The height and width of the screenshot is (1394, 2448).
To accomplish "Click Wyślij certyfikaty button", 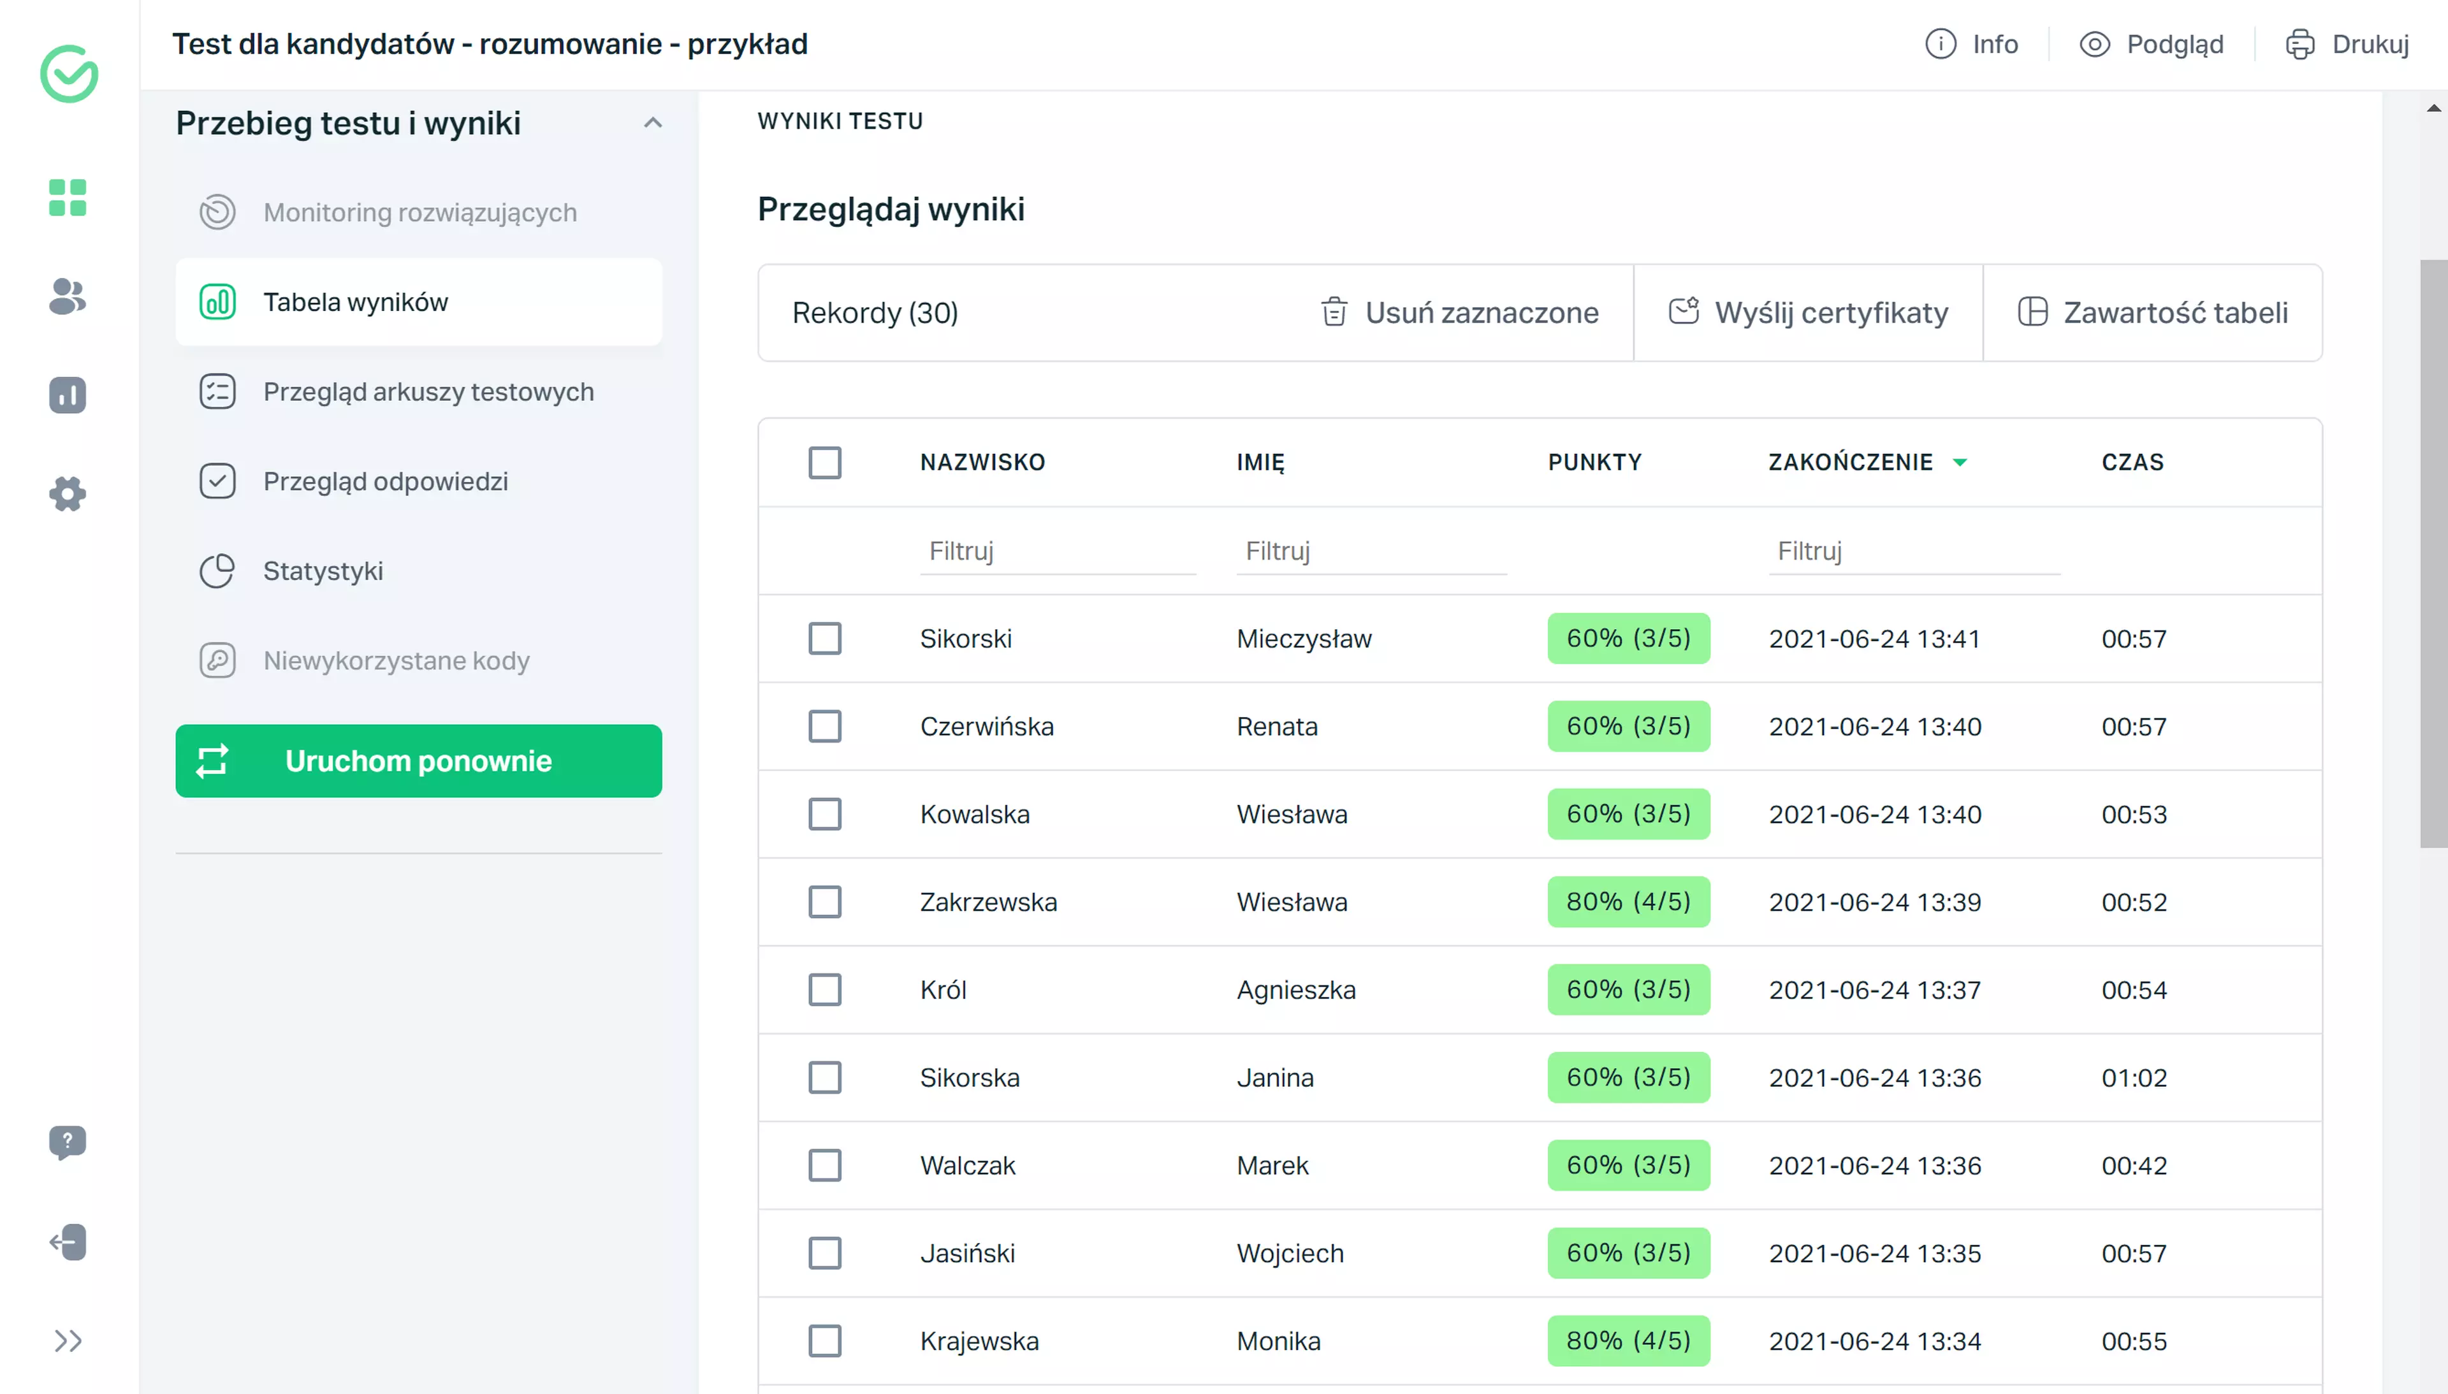I will [1807, 313].
